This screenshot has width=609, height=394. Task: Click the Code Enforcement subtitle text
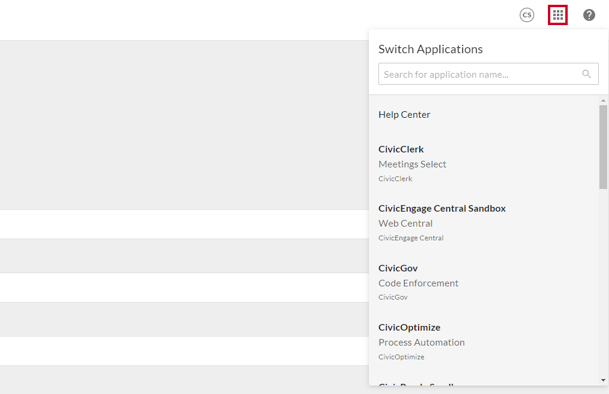pyautogui.click(x=419, y=283)
